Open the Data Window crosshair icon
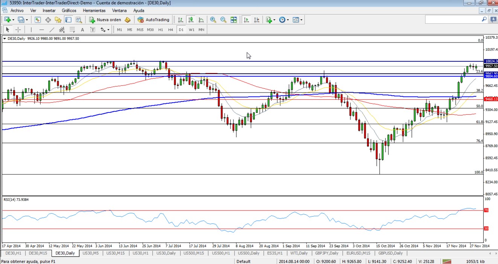The height and width of the screenshot is (264, 498). coord(48,20)
